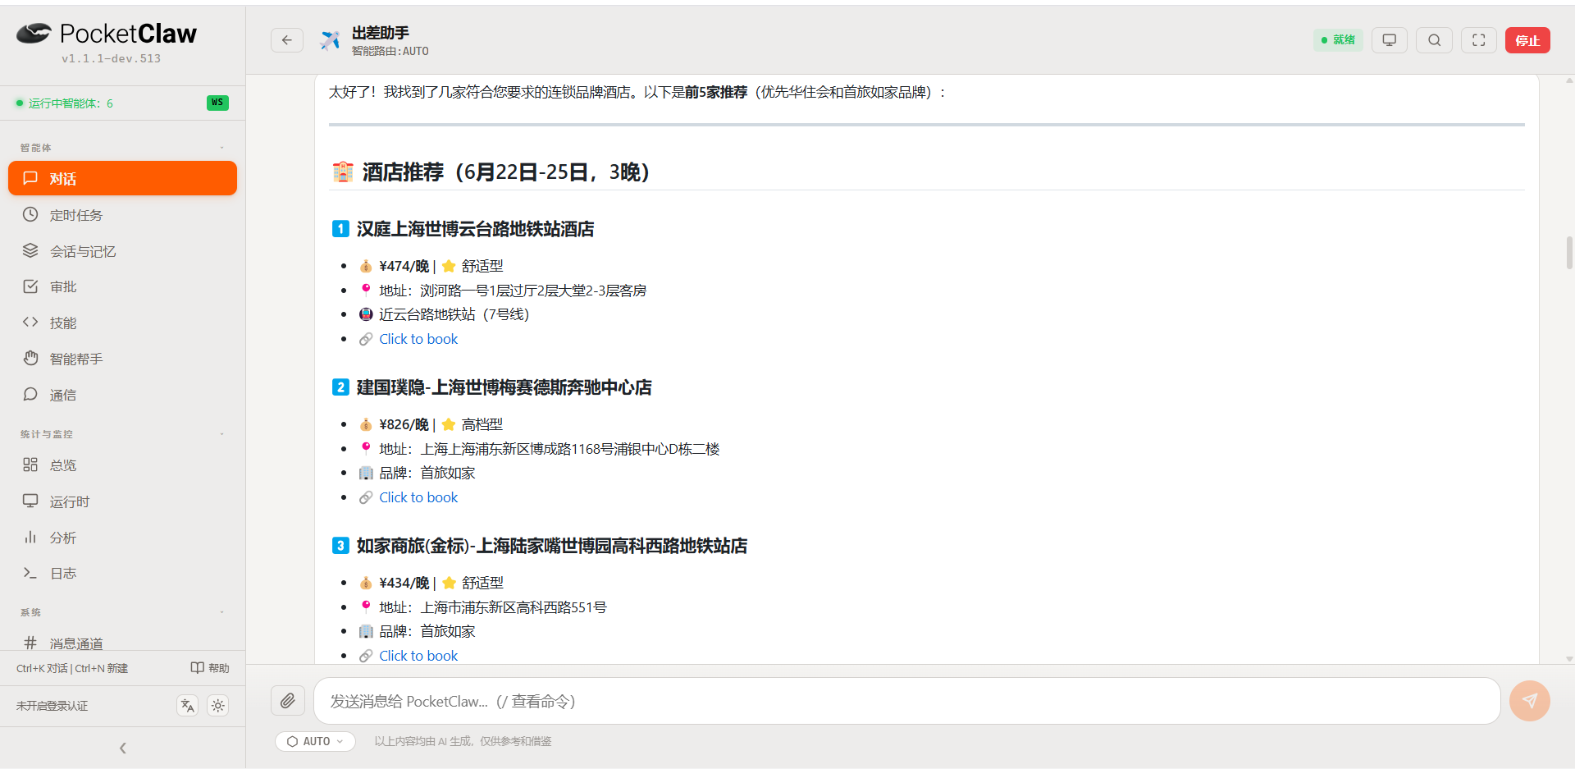Viewport: 1575px width, 769px height.
Task: Open 分析 analytics
Action: (122, 538)
